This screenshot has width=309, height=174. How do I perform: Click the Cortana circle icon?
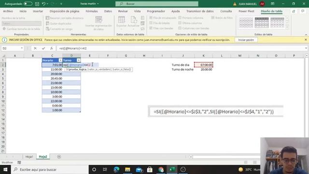94,170
